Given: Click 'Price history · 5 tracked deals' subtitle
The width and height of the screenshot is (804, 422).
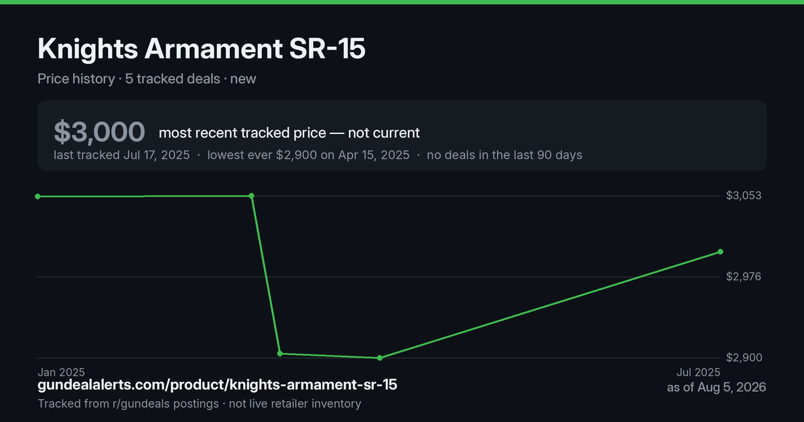Looking at the screenshot, I should [x=129, y=78].
